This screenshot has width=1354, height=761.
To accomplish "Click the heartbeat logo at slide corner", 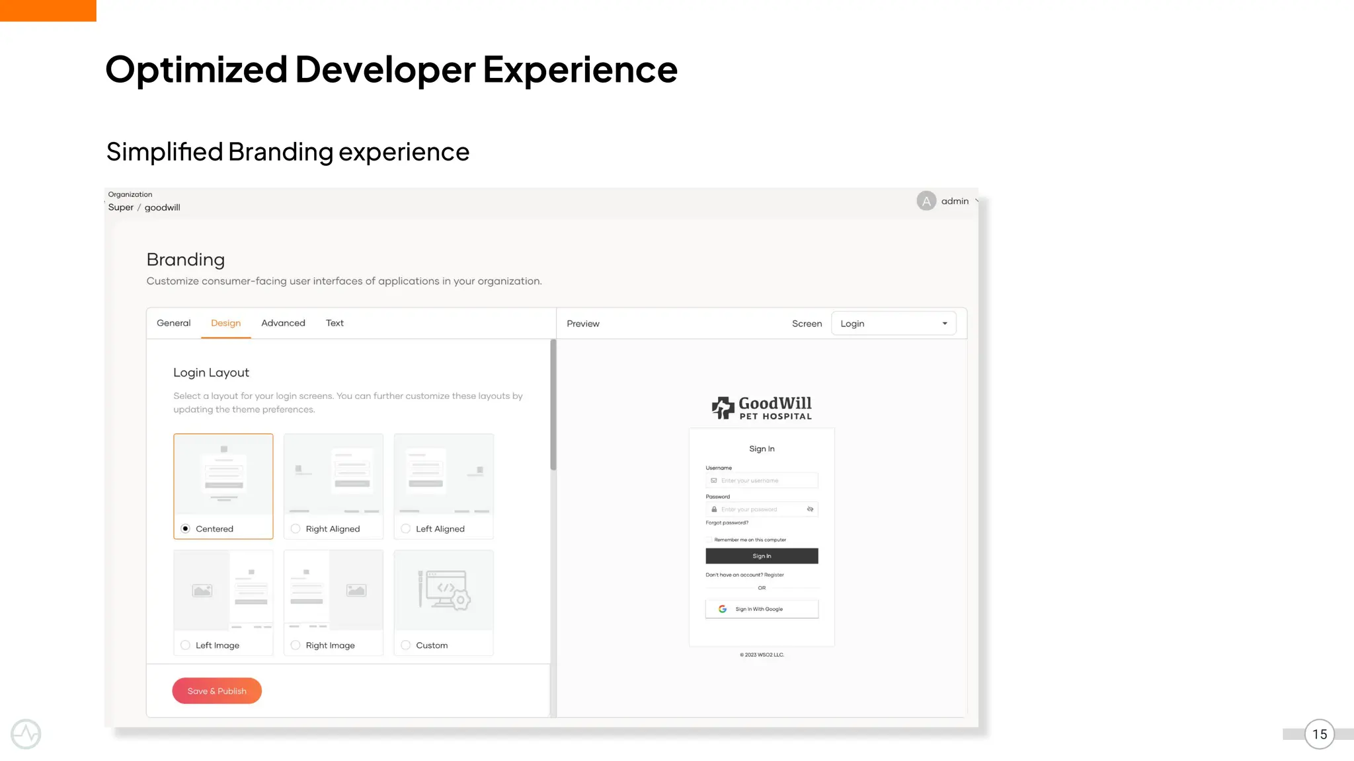I will [x=26, y=734].
